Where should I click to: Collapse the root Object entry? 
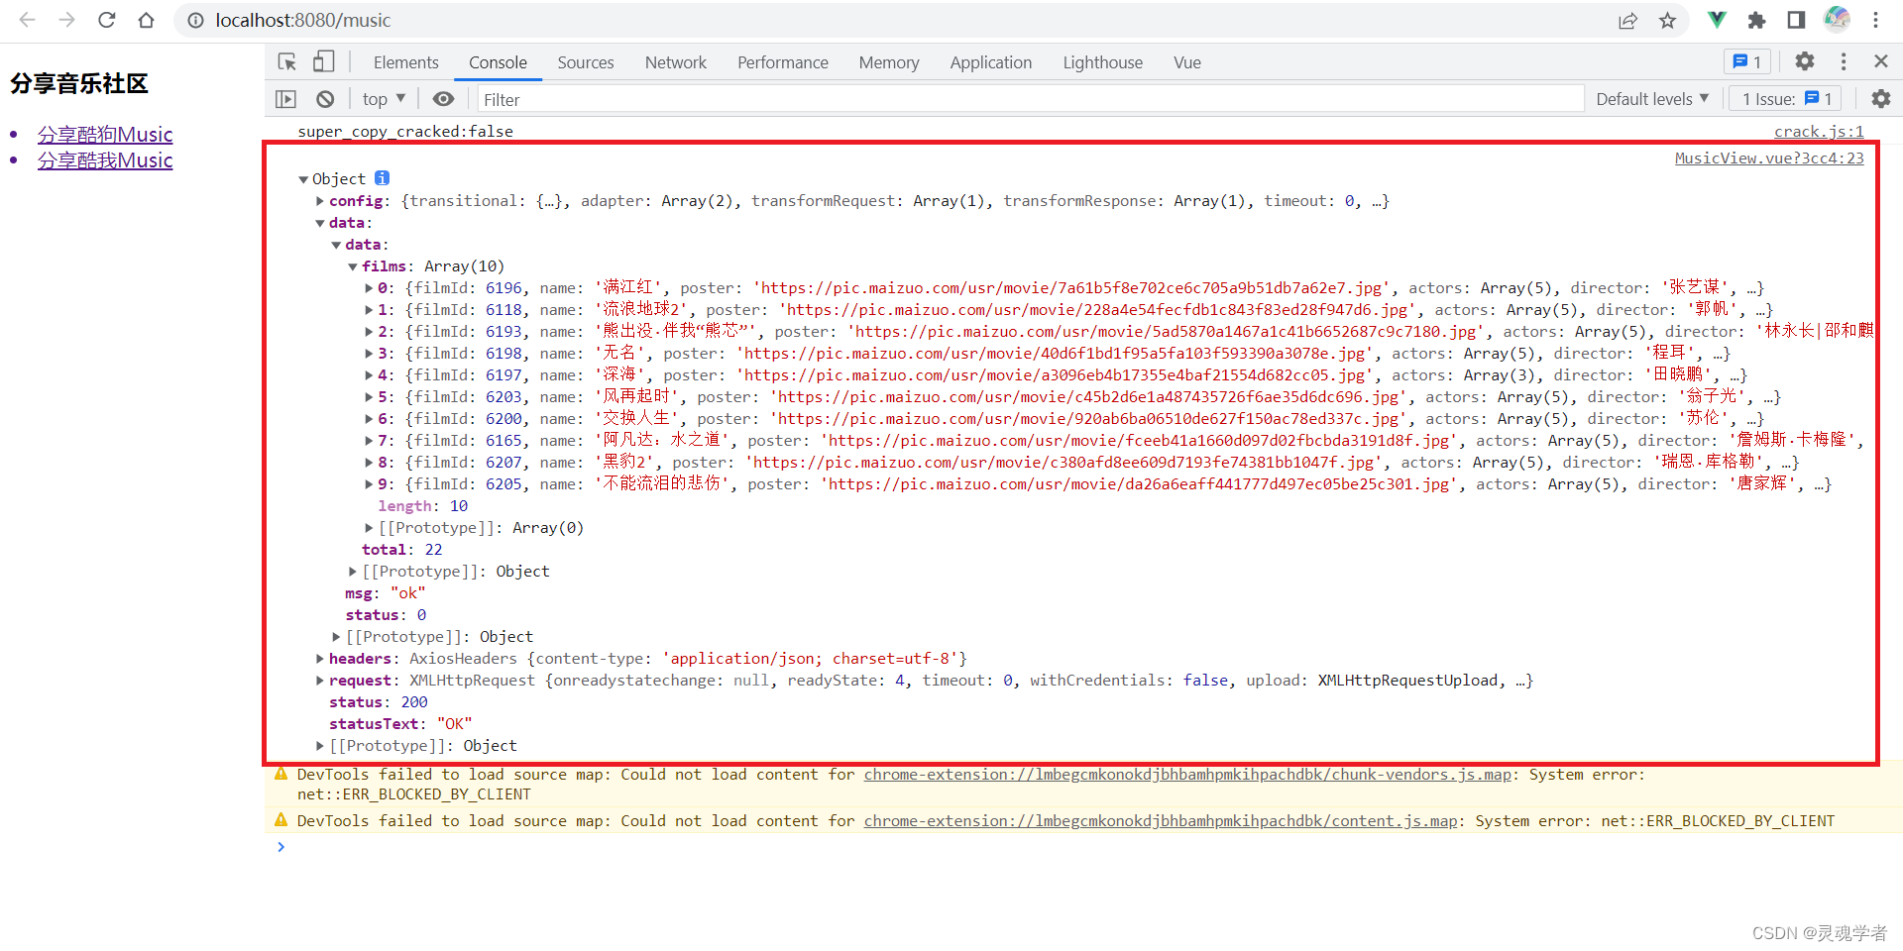[304, 179]
